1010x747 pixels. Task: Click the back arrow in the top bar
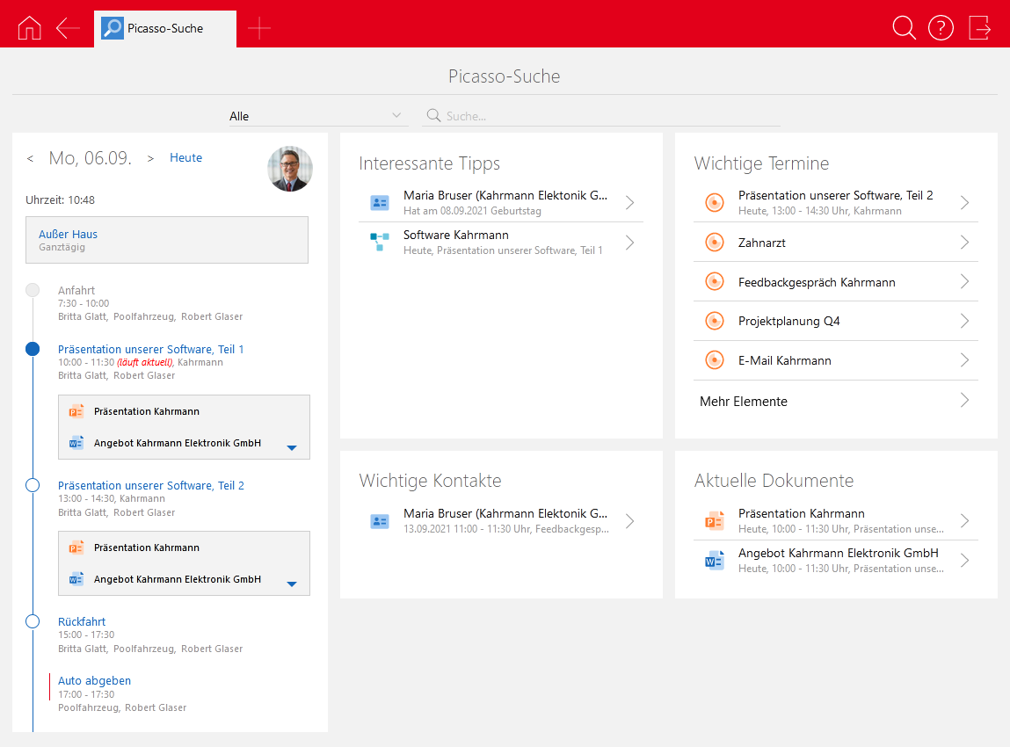(x=68, y=28)
